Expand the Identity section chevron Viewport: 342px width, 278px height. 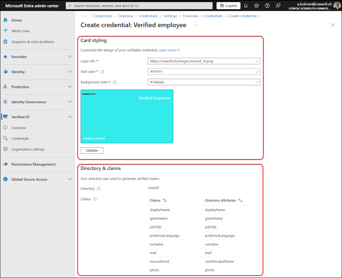click(70, 72)
